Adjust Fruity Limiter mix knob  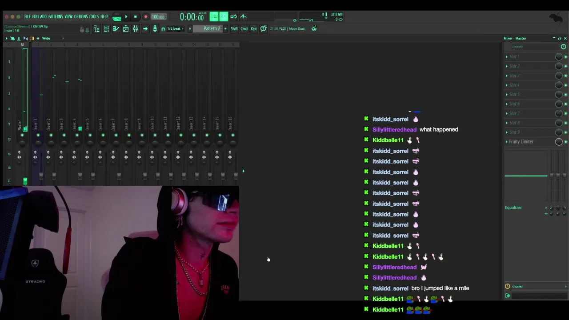(559, 142)
